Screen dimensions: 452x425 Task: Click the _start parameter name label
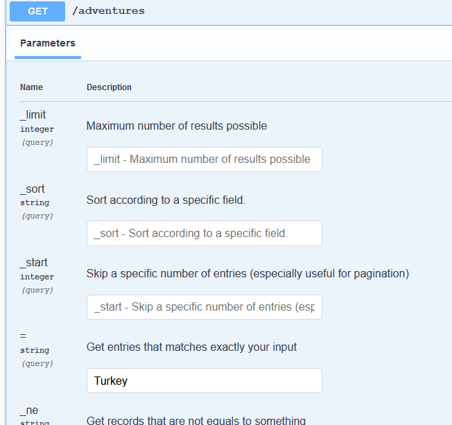(x=33, y=263)
